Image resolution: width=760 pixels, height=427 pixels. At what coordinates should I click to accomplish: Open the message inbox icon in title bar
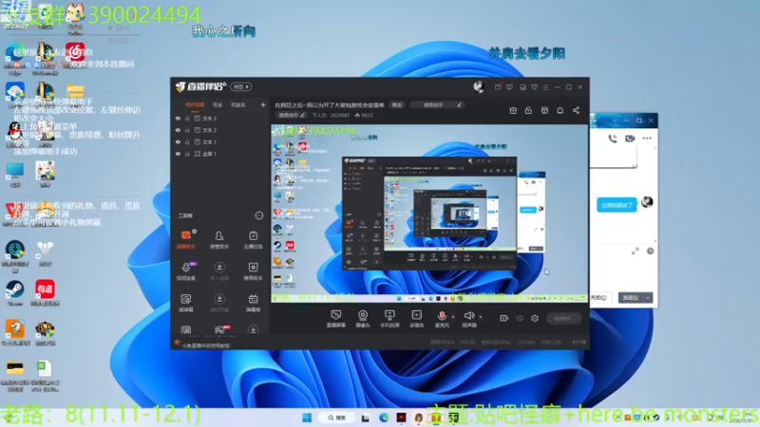[x=498, y=87]
